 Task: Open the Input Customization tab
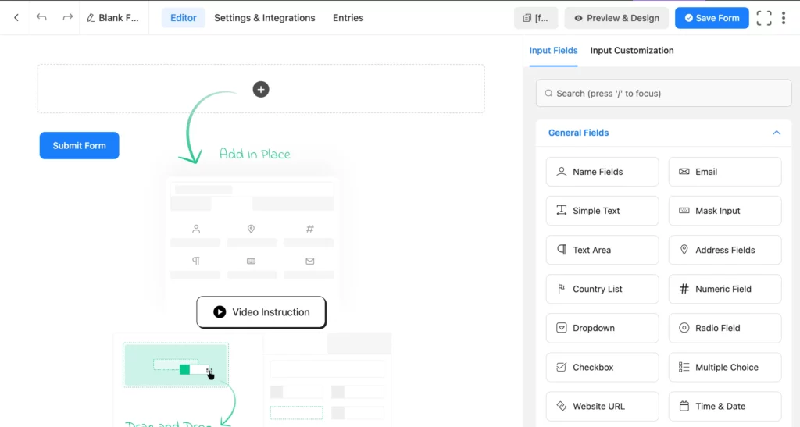[631, 51]
